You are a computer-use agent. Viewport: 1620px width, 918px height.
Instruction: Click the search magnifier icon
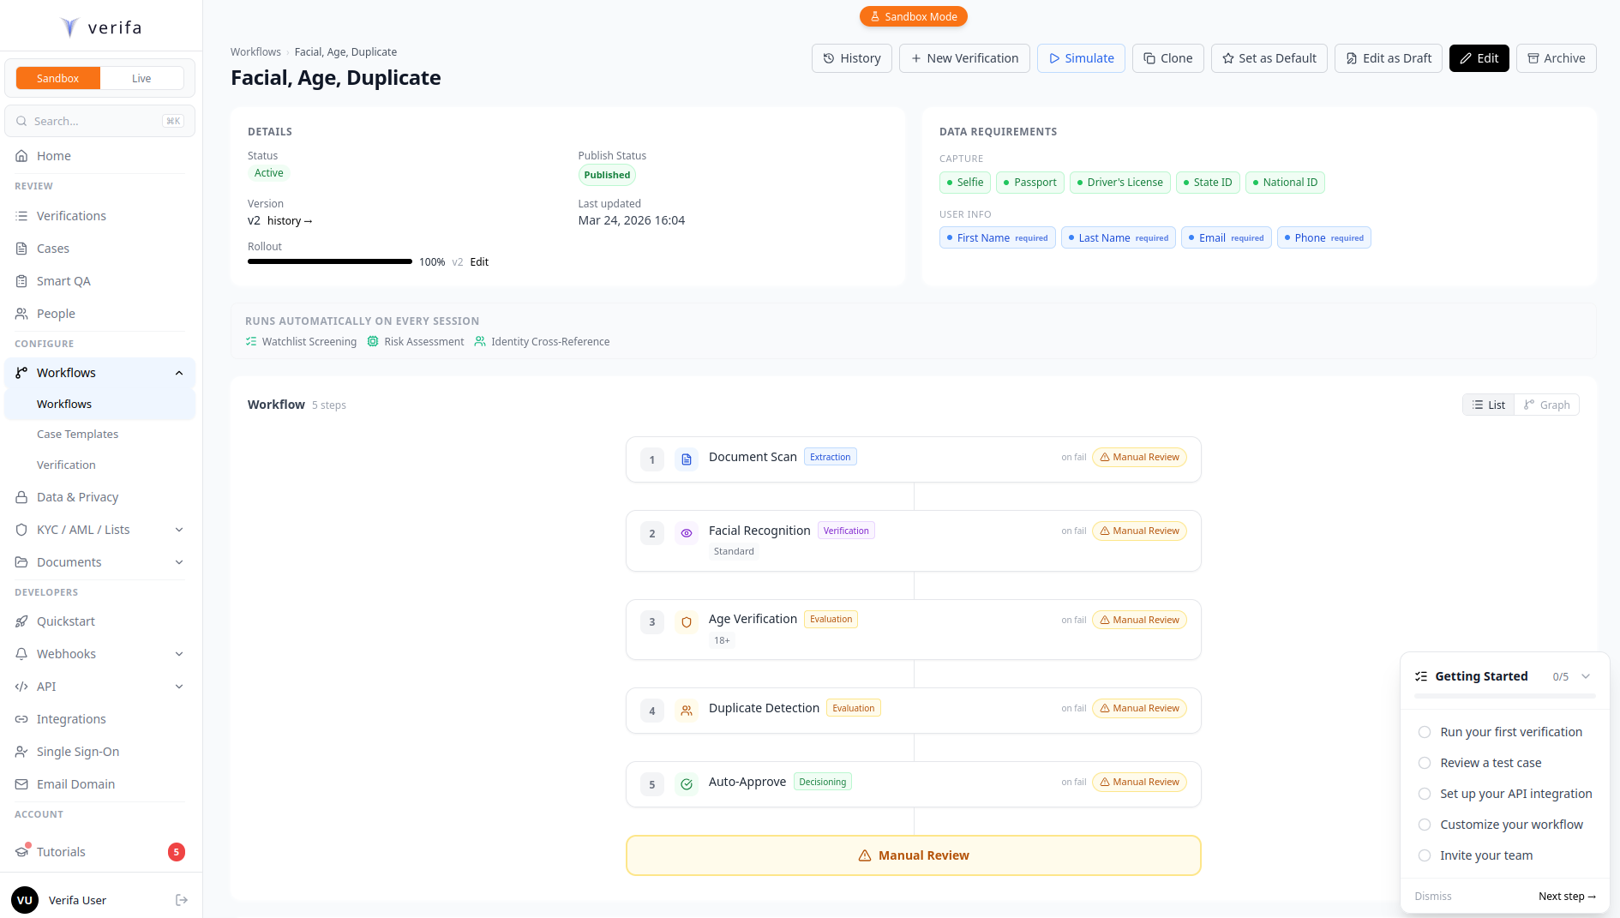(21, 121)
